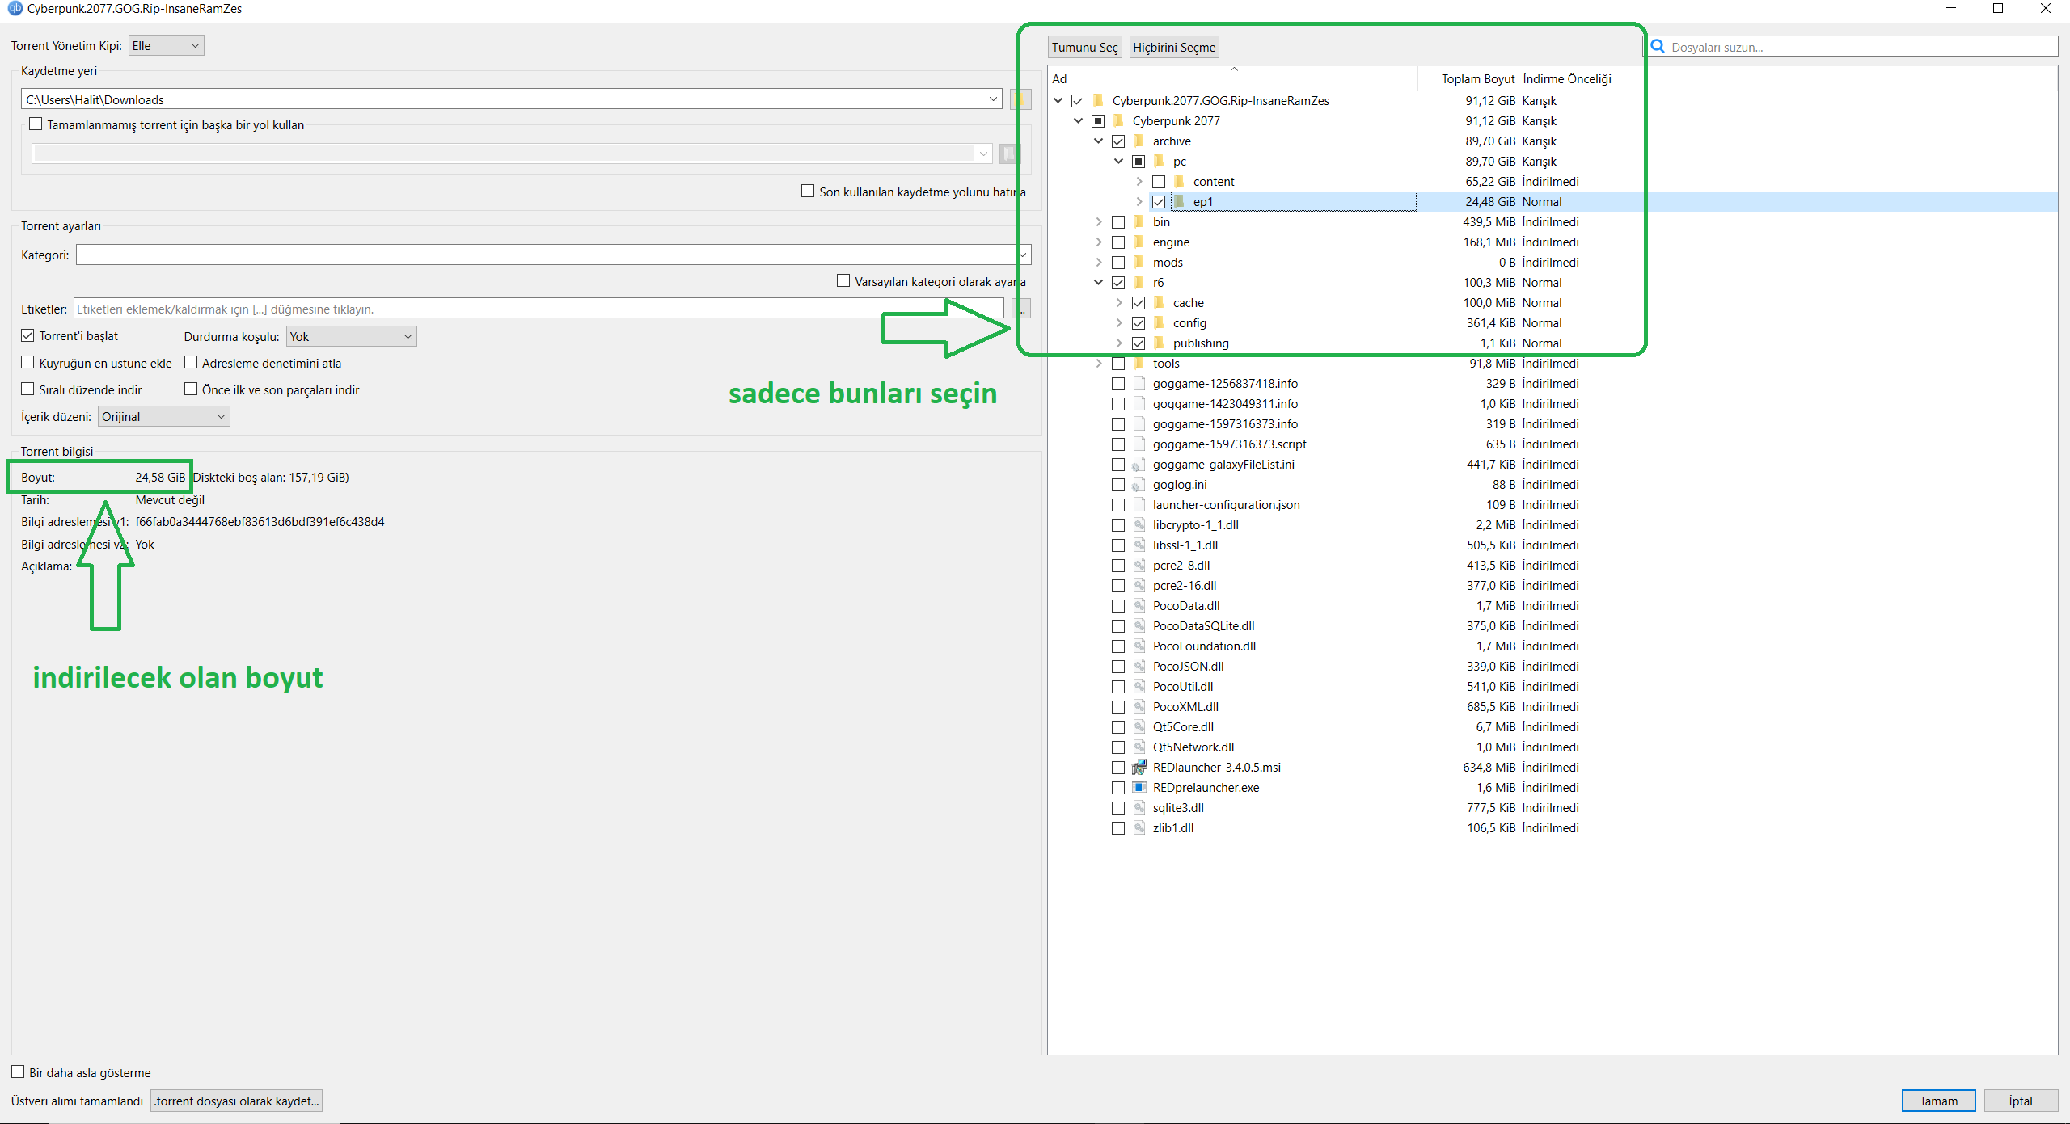Click the REDlauncher-3.4.0.5.msi installer icon
The width and height of the screenshot is (2070, 1124).
[1139, 767]
